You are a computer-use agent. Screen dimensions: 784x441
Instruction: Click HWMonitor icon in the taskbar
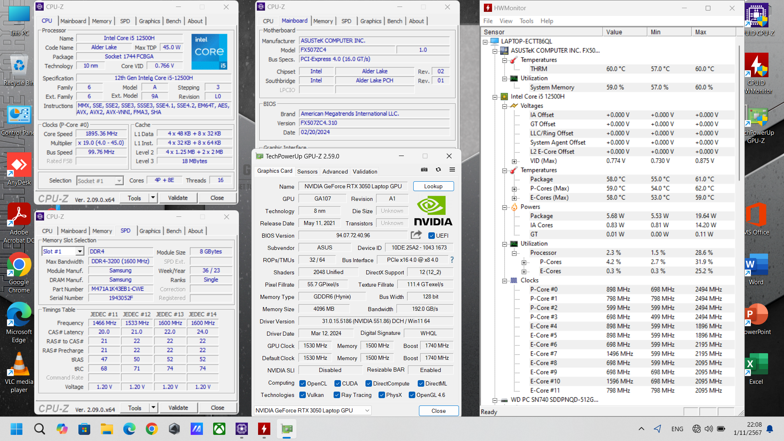[x=264, y=429]
